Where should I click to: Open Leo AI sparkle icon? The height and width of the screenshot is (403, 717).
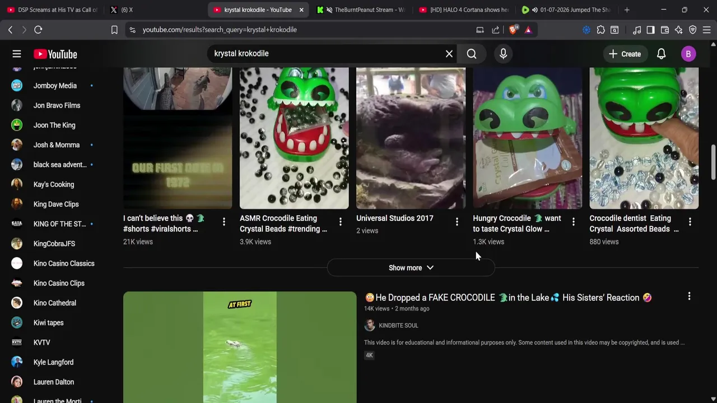pos(679,30)
